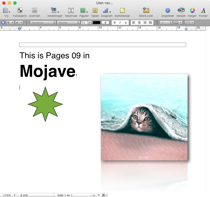Open the gear navigation options menu
The image size is (210, 197).
104,195
